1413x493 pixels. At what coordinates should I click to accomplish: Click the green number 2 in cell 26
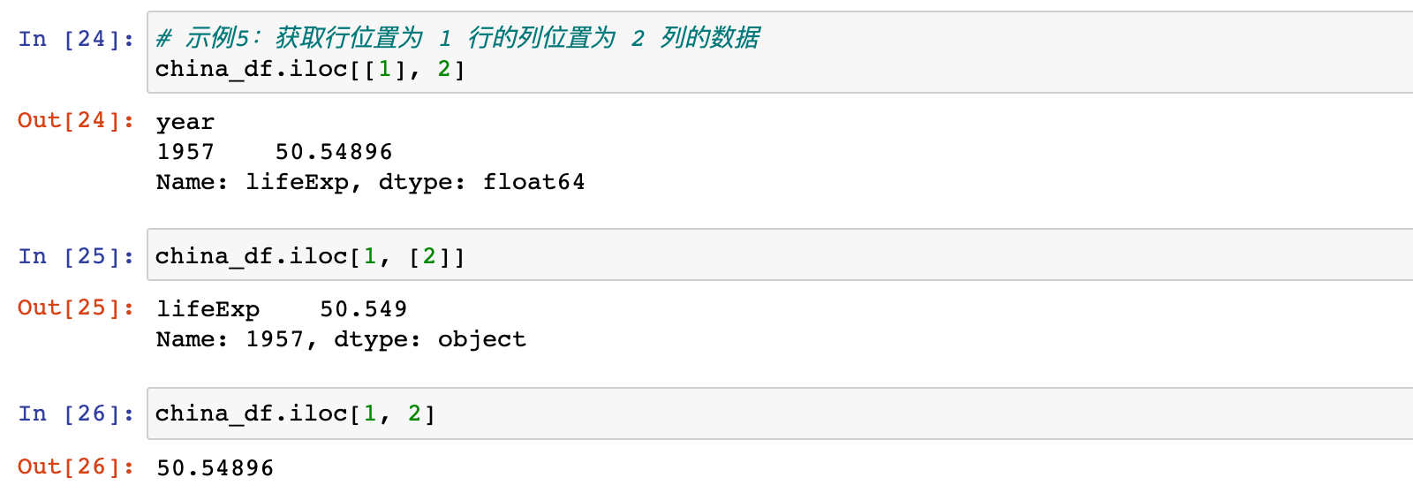click(x=414, y=413)
